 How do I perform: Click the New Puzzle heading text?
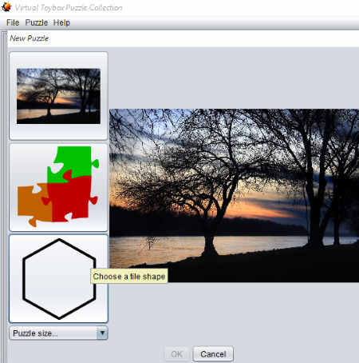(x=30, y=38)
